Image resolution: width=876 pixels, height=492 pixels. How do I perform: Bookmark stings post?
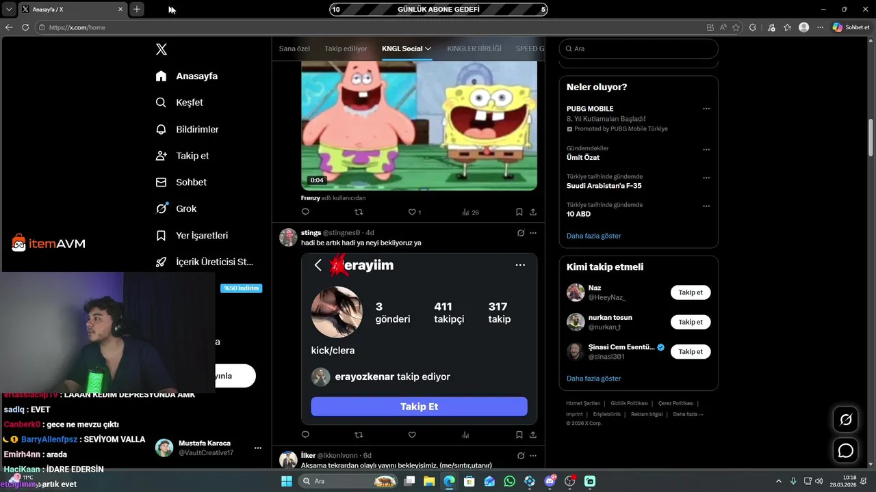519,435
